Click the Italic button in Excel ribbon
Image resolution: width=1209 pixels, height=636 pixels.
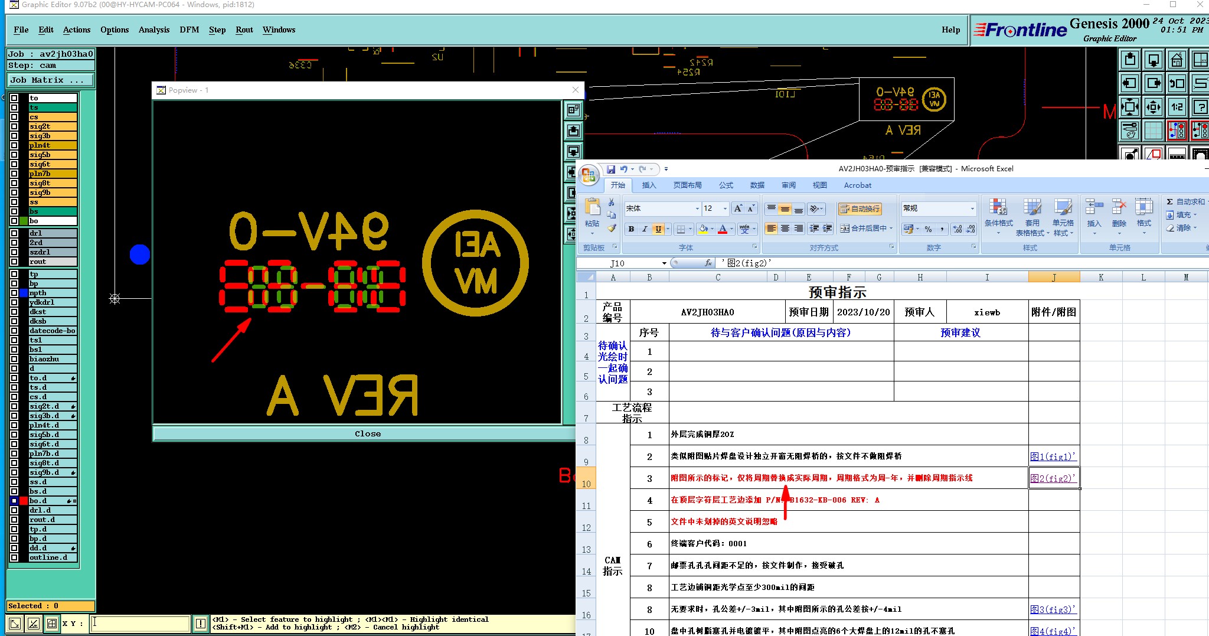pos(644,229)
